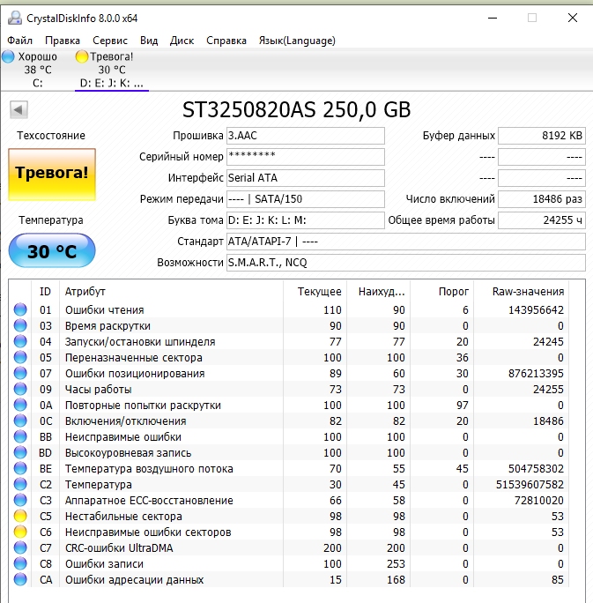Image resolution: width=593 pixels, height=603 pixels.
Task: Click yellow status orb for Нестабильные сектора
Action: click(x=20, y=517)
